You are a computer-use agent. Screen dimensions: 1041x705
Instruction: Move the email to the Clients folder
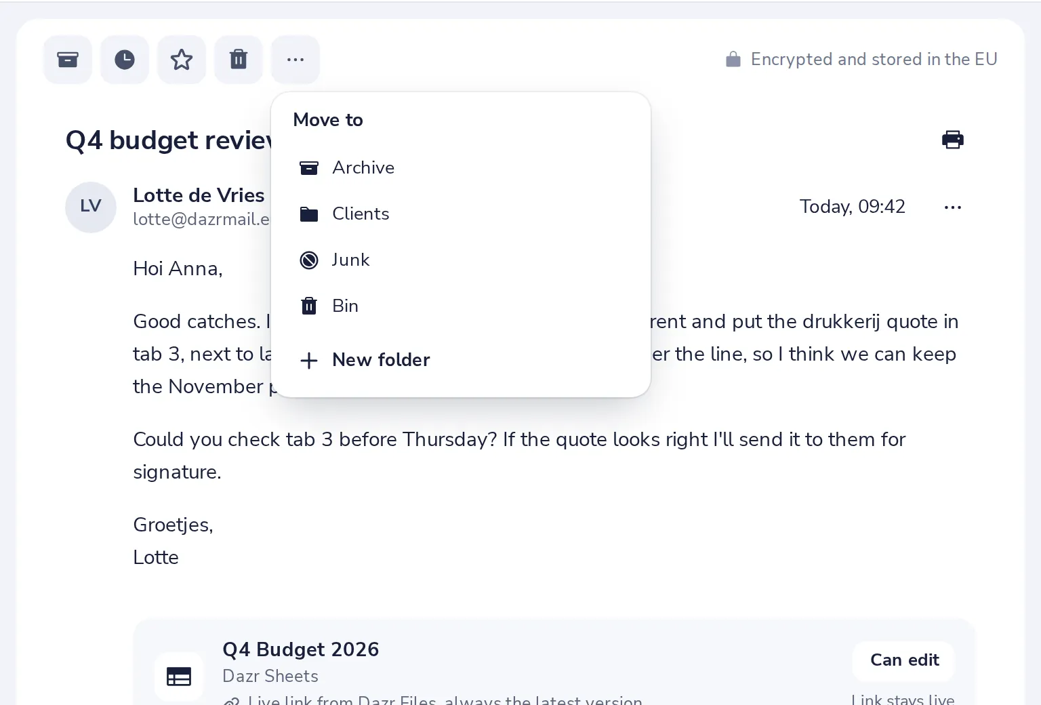coord(461,214)
